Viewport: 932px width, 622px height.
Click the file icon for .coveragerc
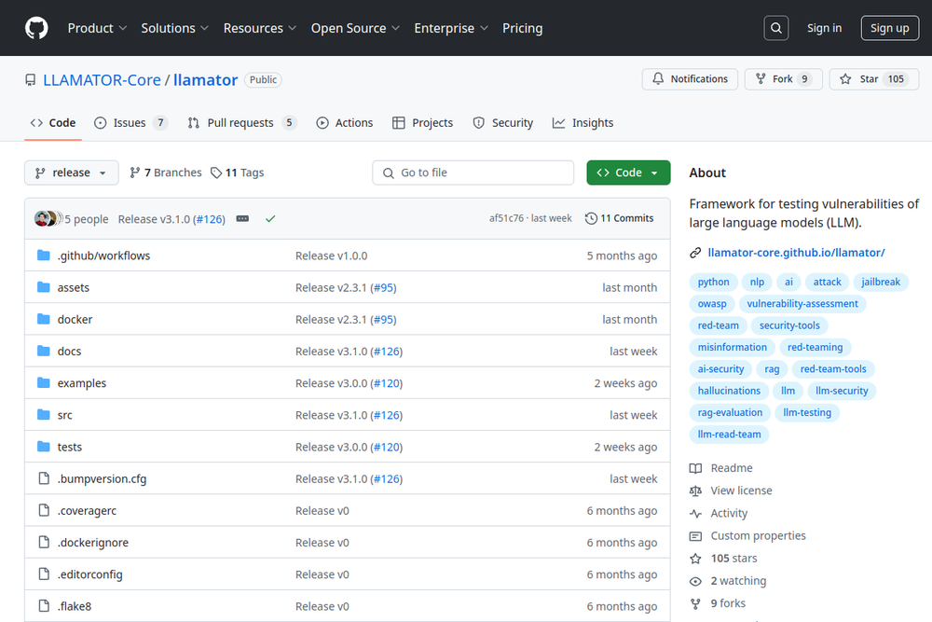pyautogui.click(x=44, y=510)
